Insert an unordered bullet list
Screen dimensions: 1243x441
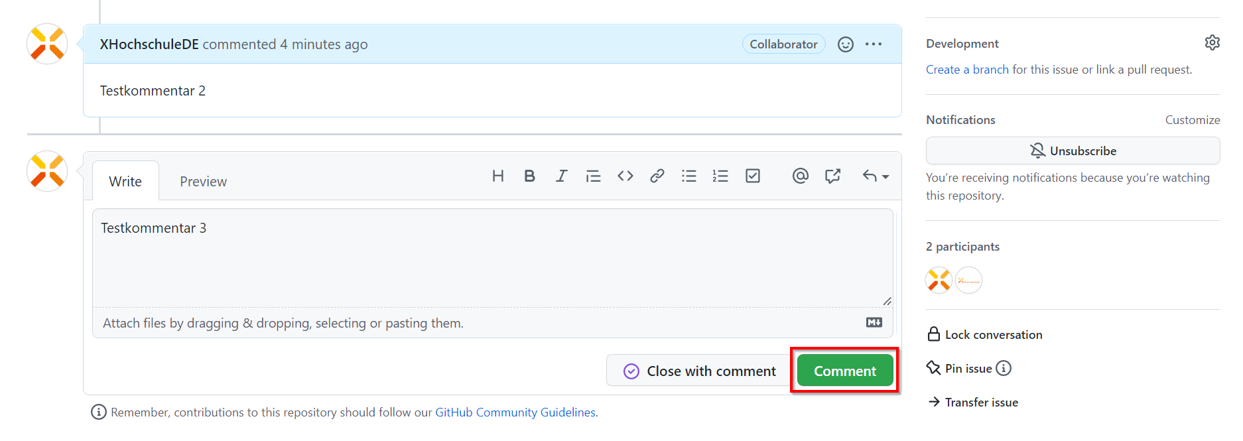coord(688,176)
